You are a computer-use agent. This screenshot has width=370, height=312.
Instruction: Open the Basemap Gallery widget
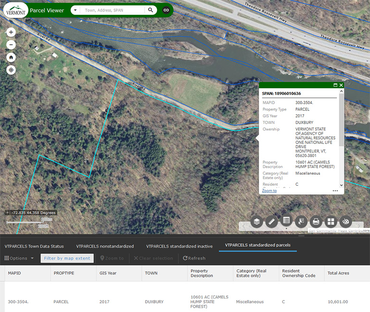click(331, 222)
